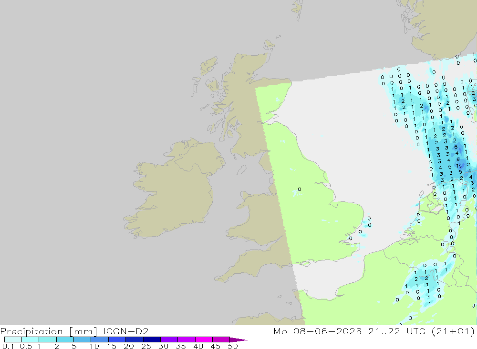Image resolution: width=477 pixels, height=349 pixels.
Task: Click the 5–10 mm legend color swatch
Action: tap(83, 339)
